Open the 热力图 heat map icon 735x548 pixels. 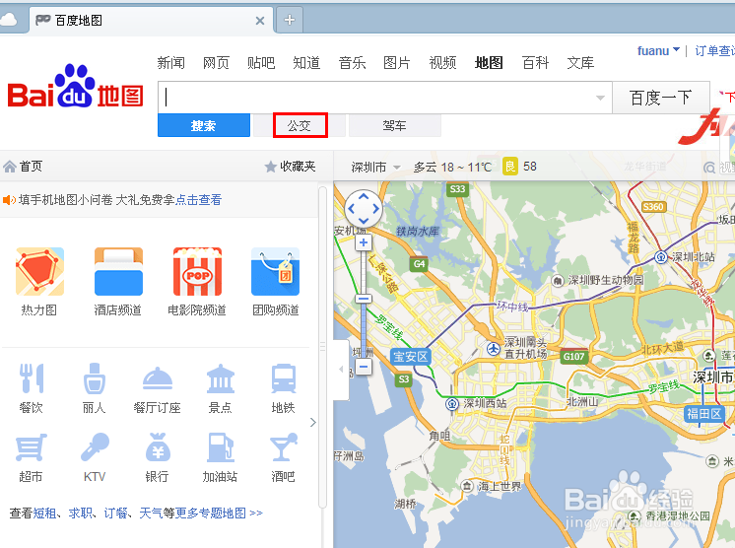[39, 272]
